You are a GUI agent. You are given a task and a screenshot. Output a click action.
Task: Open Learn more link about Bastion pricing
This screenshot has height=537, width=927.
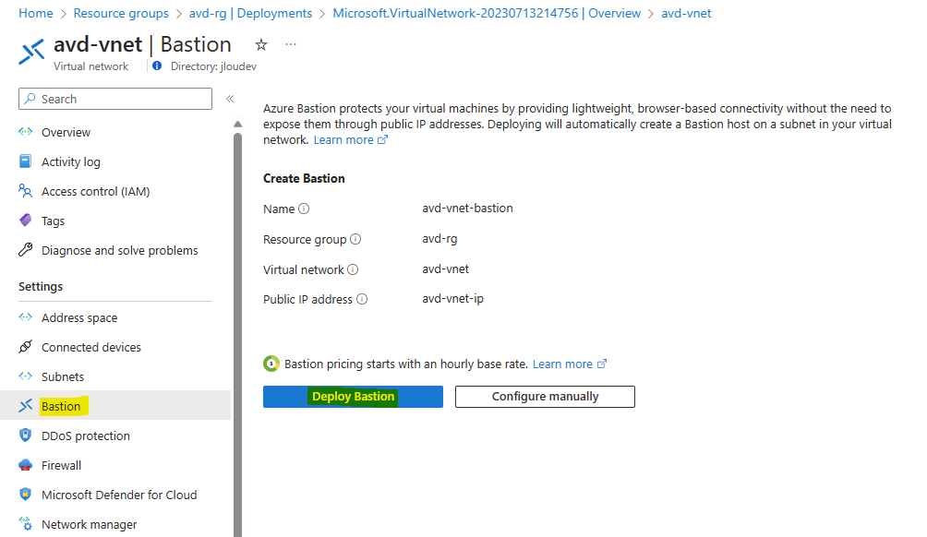pos(570,364)
